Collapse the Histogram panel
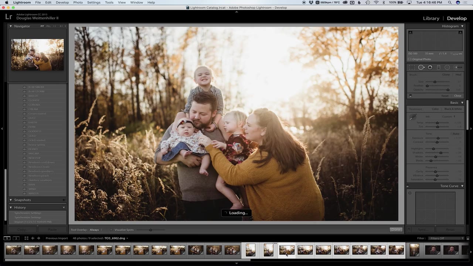473x266 pixels. click(x=462, y=26)
